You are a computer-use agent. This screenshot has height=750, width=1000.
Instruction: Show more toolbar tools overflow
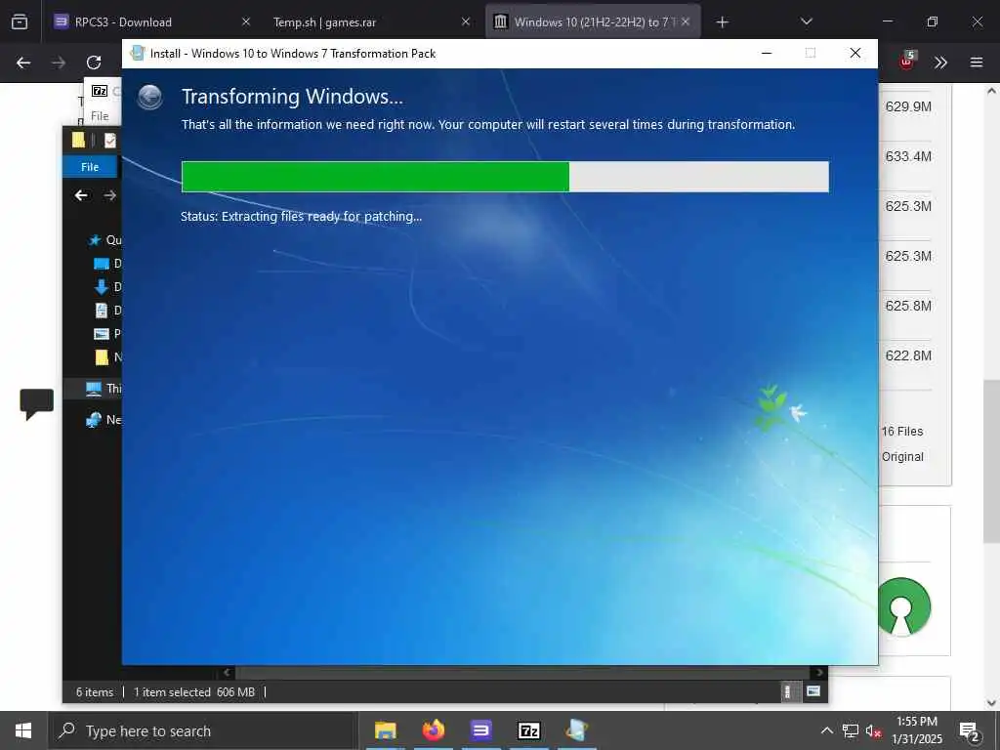[x=940, y=62]
